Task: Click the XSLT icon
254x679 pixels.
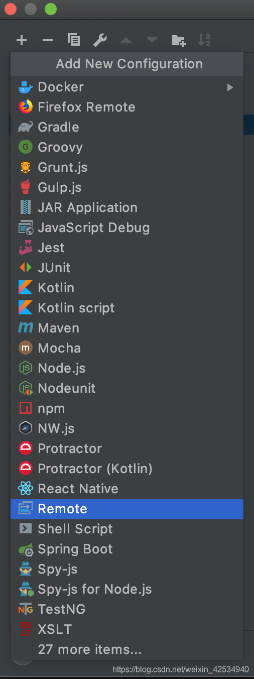Action: (26, 629)
